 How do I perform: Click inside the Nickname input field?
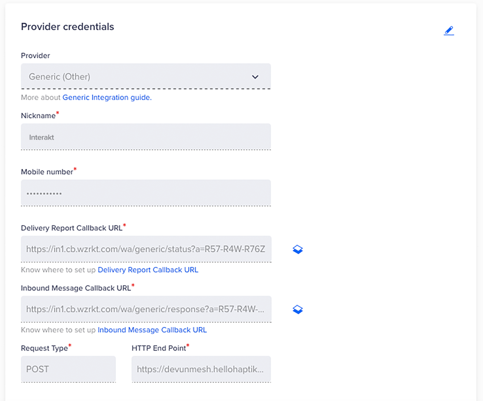click(146, 137)
